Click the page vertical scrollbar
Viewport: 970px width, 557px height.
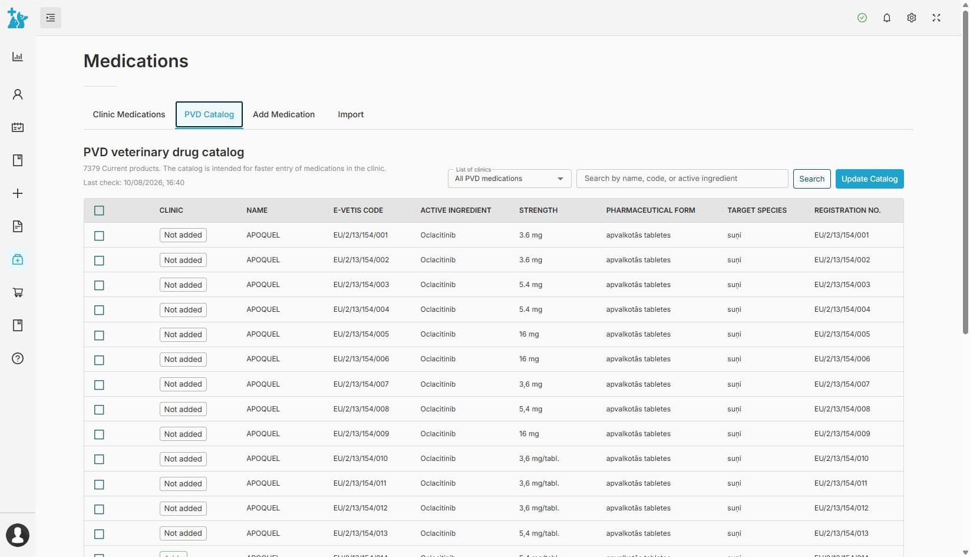[x=965, y=173]
